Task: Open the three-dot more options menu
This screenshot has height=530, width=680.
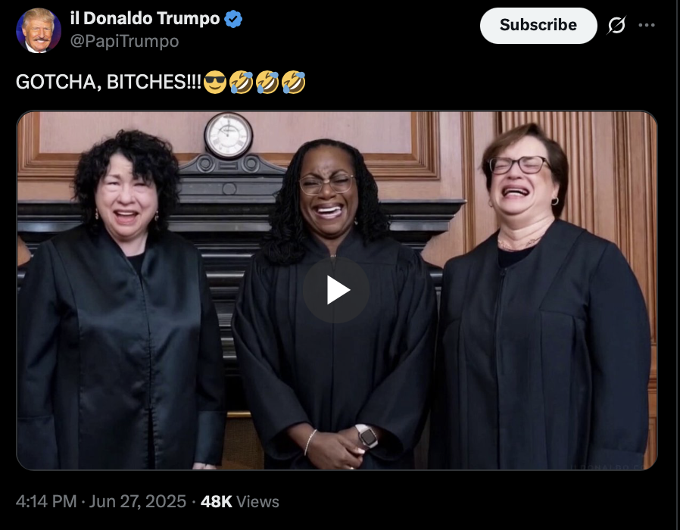Action: point(646,25)
